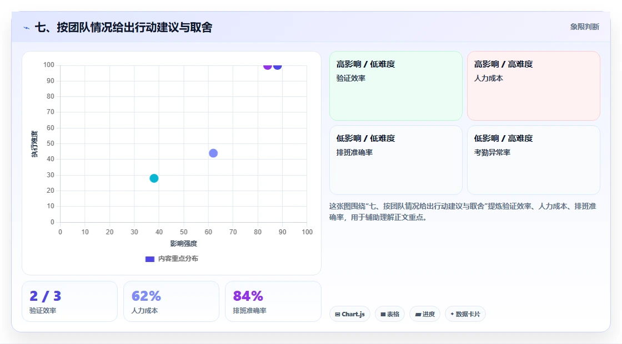Click the 影响强度 x-axis title

coord(184,243)
